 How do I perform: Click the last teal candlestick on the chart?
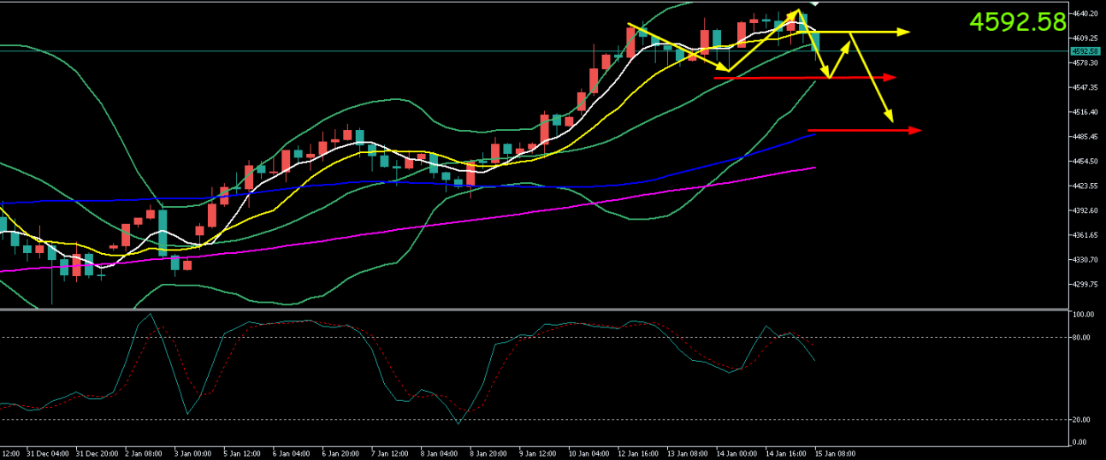pyautogui.click(x=815, y=40)
